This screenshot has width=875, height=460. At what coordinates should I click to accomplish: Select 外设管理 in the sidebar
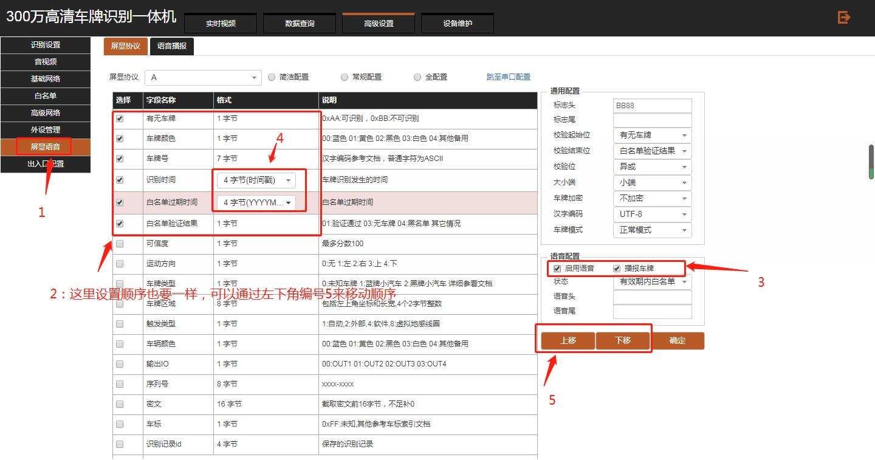tap(46, 130)
